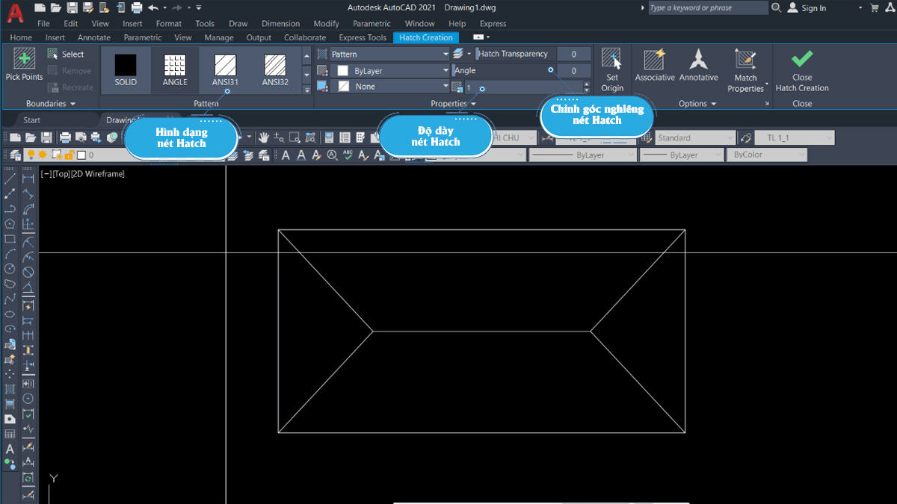Screen dimensions: 897x504
Task: Switch to the Express Tools ribbon tab
Action: coord(363,37)
